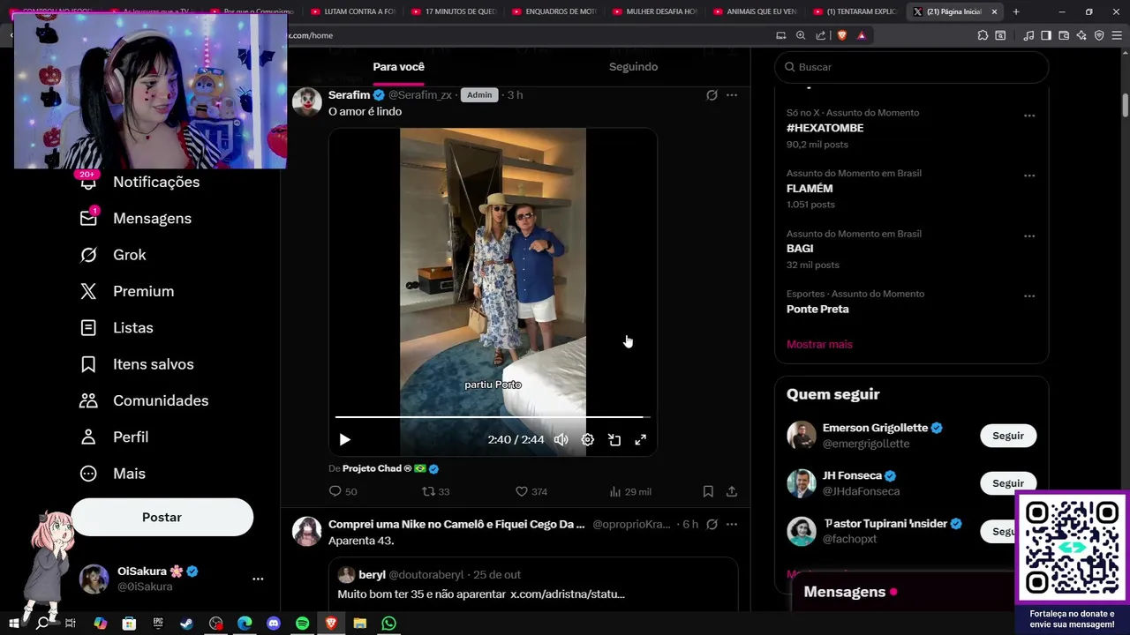Bookmark Serafim's post
The image size is (1130, 635).
pyautogui.click(x=708, y=491)
